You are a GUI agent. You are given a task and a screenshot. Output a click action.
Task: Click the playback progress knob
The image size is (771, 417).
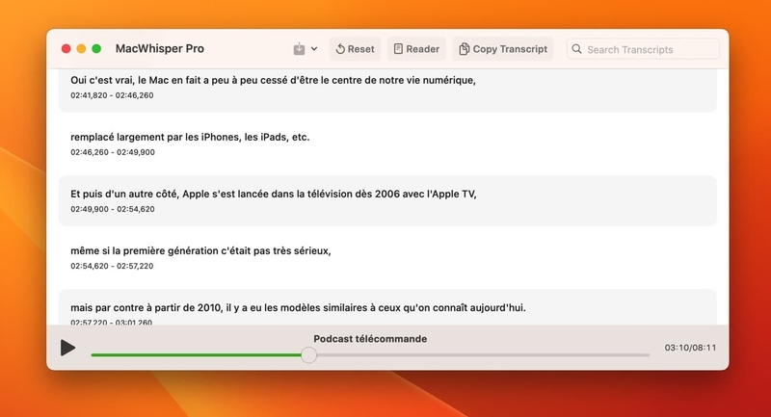308,354
